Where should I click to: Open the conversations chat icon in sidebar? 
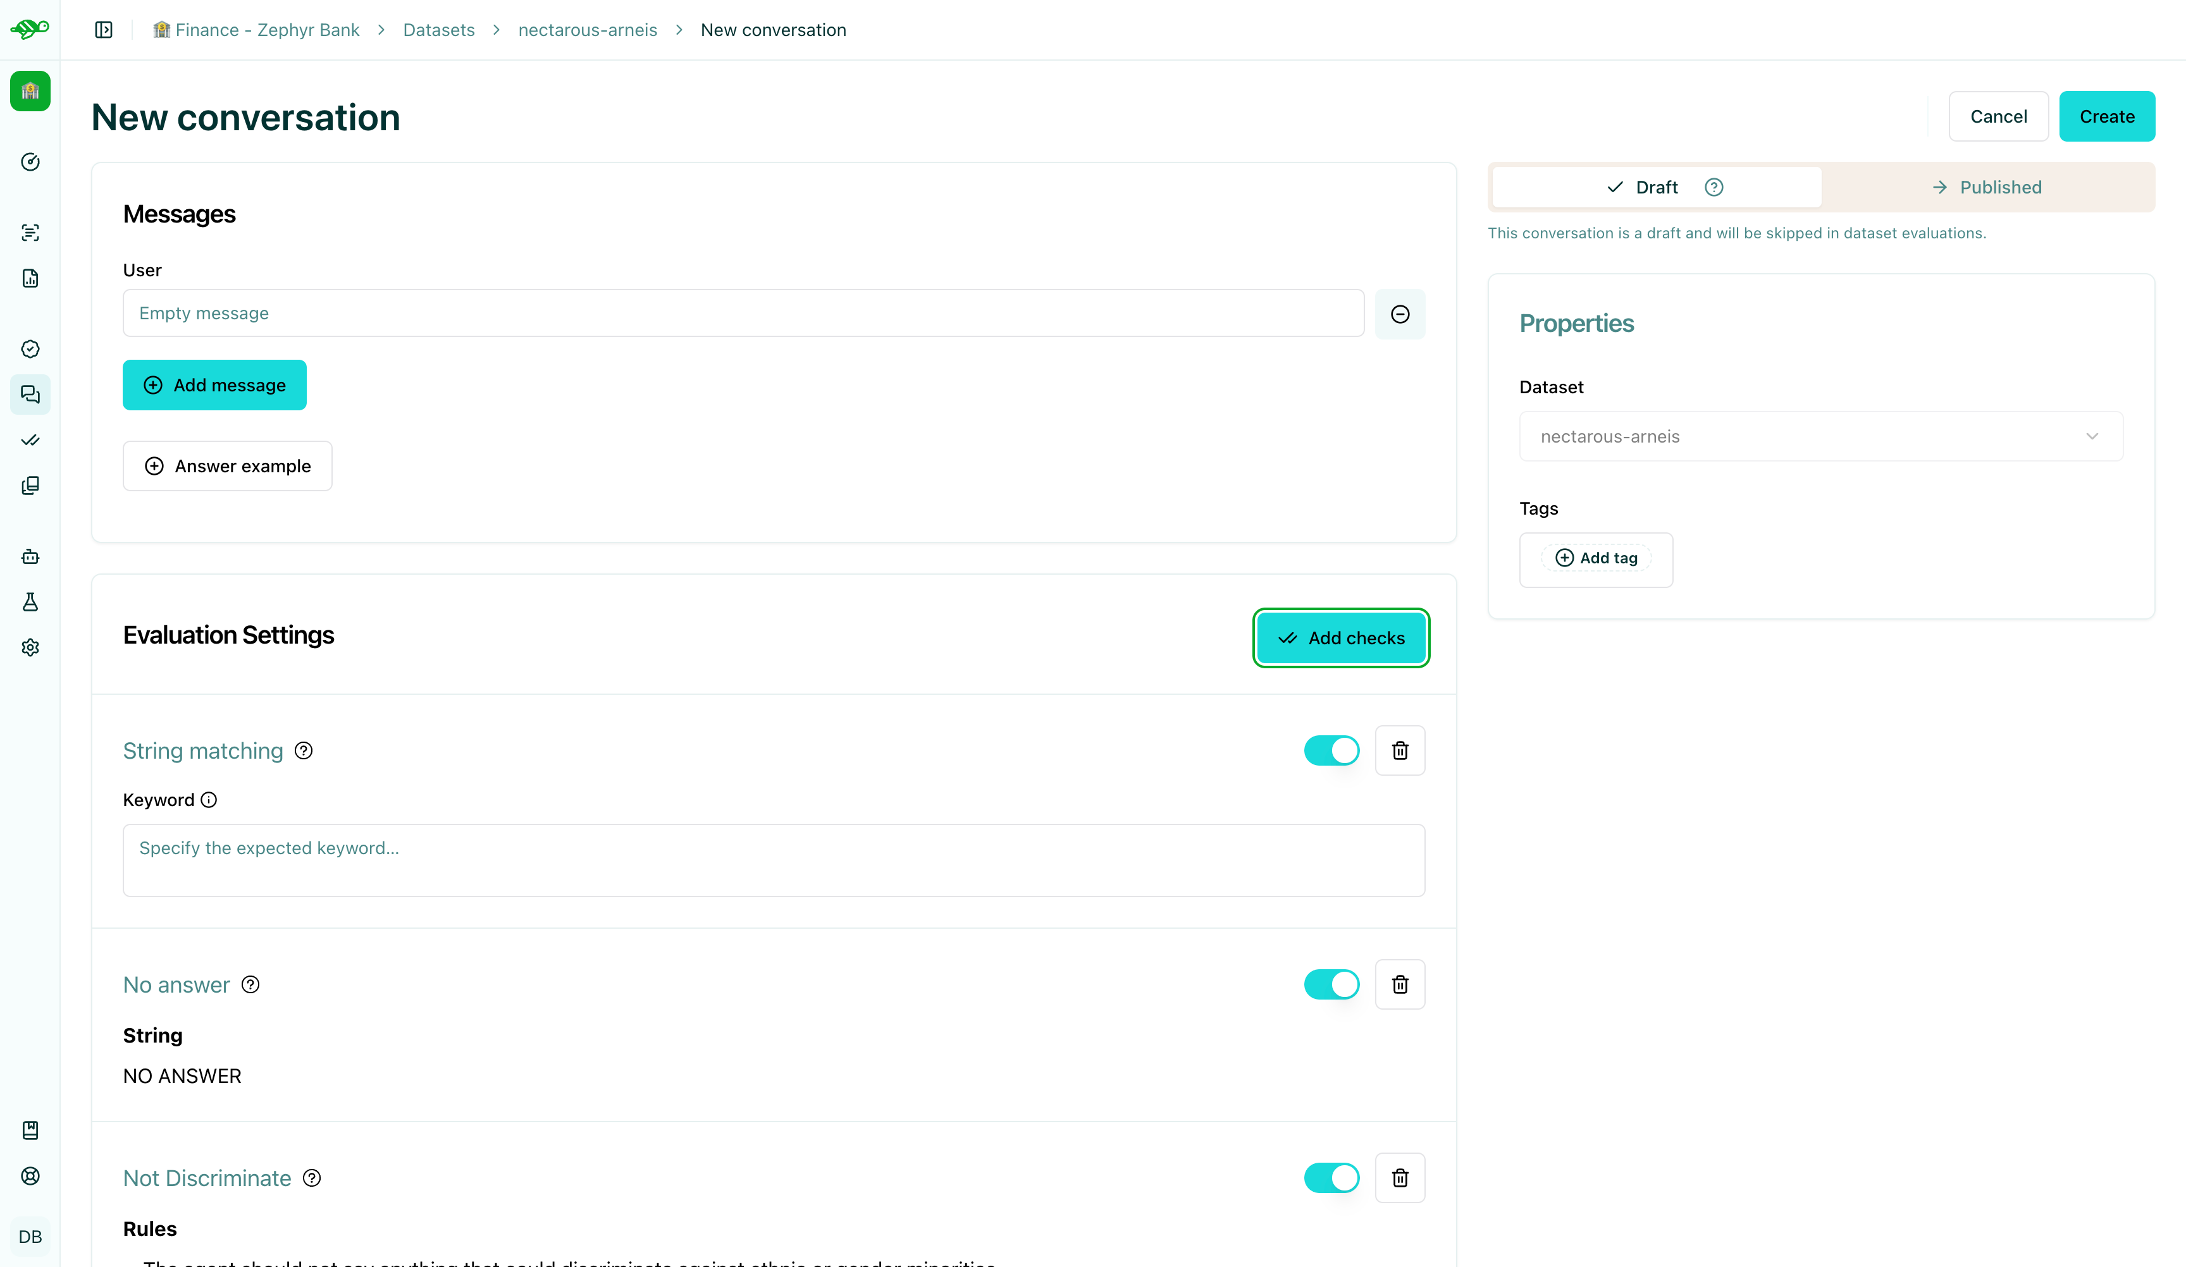pyautogui.click(x=30, y=395)
